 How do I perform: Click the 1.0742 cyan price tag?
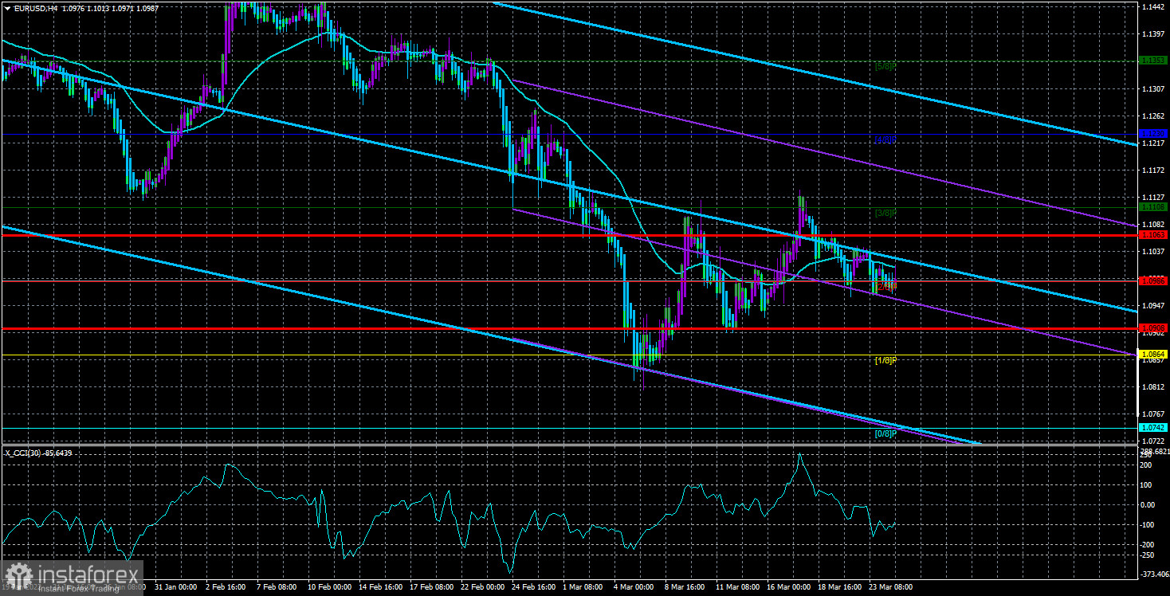tap(1153, 428)
